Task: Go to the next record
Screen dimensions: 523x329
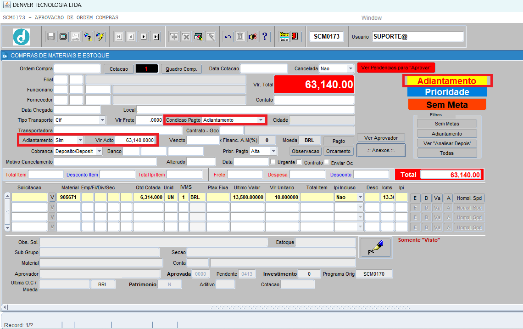Action: (144, 36)
